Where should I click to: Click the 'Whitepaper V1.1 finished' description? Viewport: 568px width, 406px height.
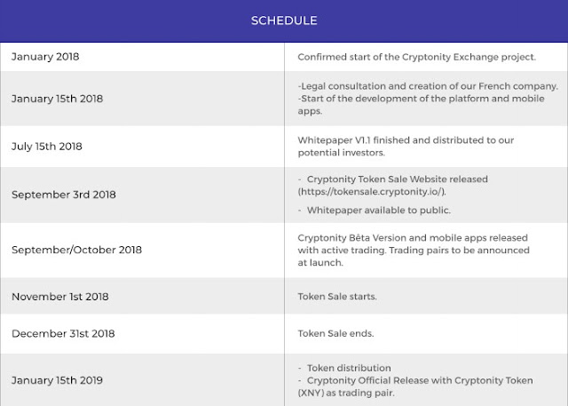406,147
